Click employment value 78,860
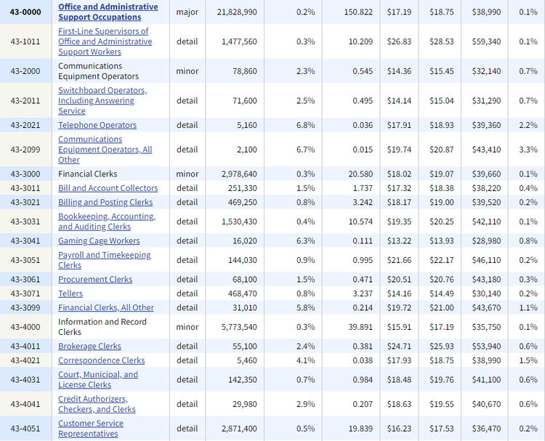 245,71
